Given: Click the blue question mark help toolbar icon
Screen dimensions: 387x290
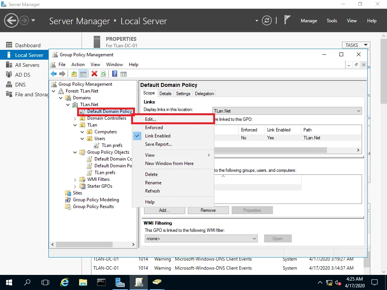Looking at the screenshot, I should pyautogui.click(x=115, y=74).
